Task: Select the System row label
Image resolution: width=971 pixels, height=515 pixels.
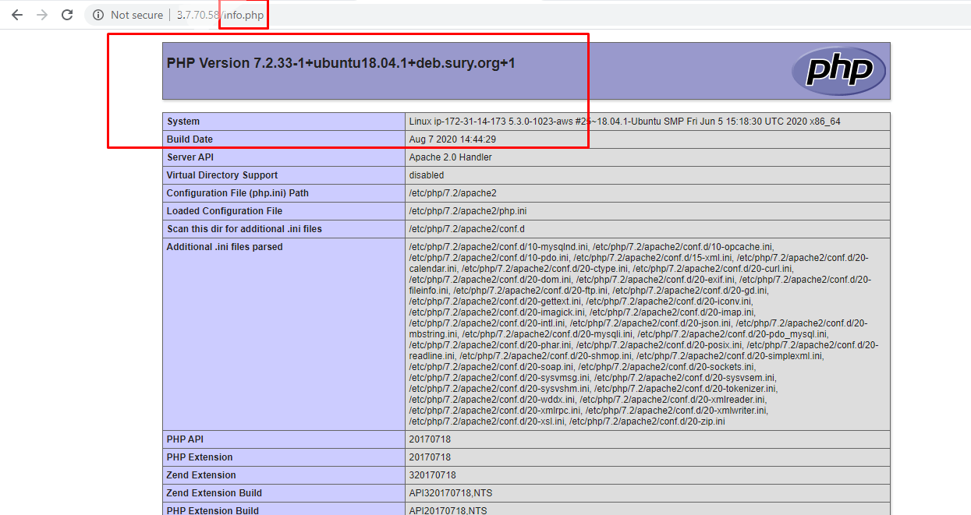Action: [183, 122]
